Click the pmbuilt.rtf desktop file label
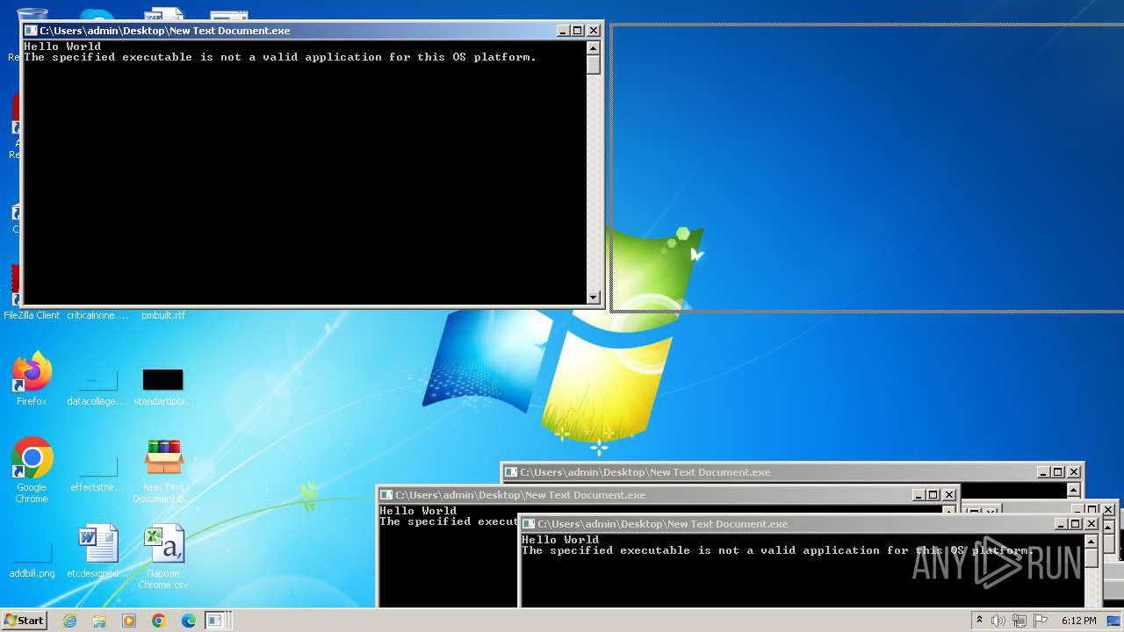Screen dimensions: 1124x632 click(x=163, y=315)
